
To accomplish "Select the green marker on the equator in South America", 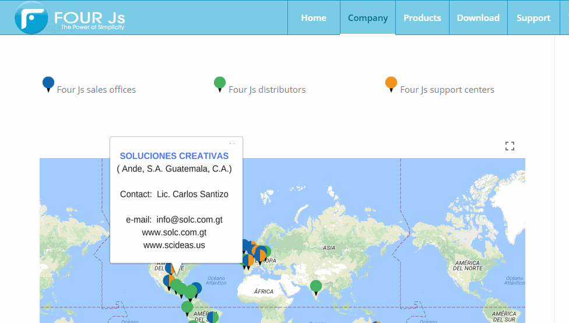I will tap(187, 308).
